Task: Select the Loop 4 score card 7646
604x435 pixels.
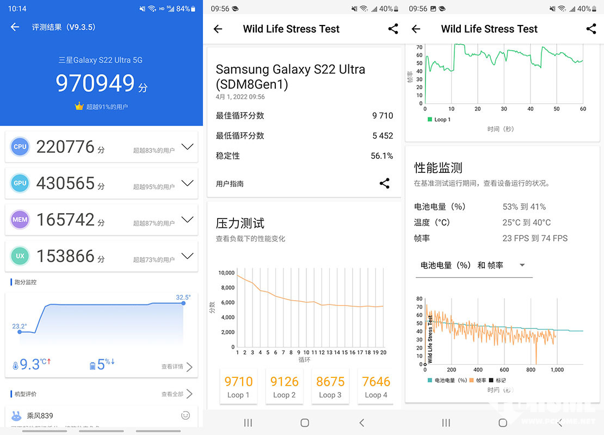Action: 376,387
